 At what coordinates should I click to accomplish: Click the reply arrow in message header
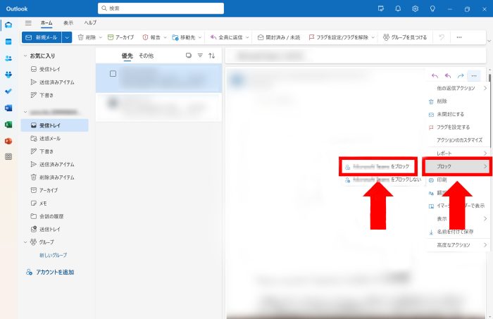coord(435,75)
